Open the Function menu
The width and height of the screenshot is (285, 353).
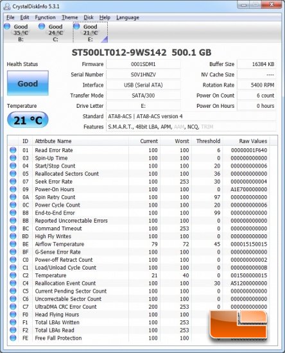[45, 17]
